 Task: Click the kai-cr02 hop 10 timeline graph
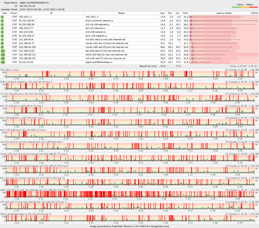coord(130,182)
